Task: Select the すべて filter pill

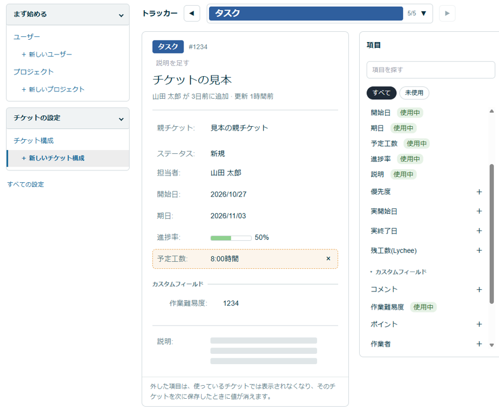Action: pos(381,93)
